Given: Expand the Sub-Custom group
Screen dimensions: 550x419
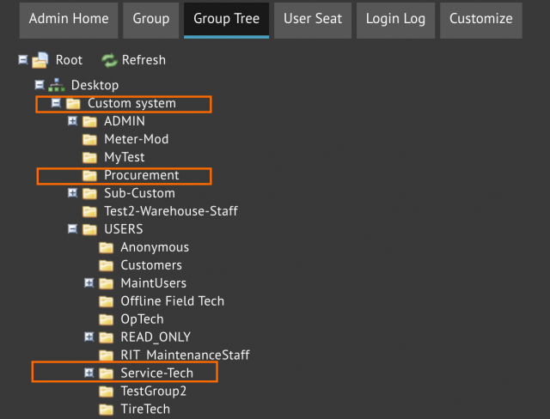Looking at the screenshot, I should point(72,193).
